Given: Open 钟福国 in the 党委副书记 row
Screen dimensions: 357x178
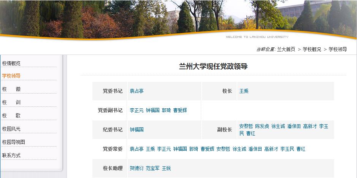Looking at the screenshot, I should pyautogui.click(x=152, y=111).
